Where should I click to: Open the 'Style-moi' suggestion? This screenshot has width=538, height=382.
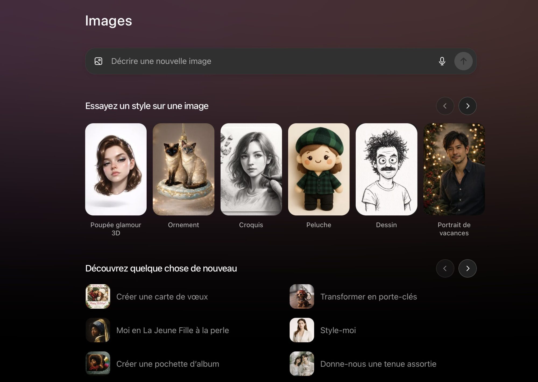[x=338, y=330]
